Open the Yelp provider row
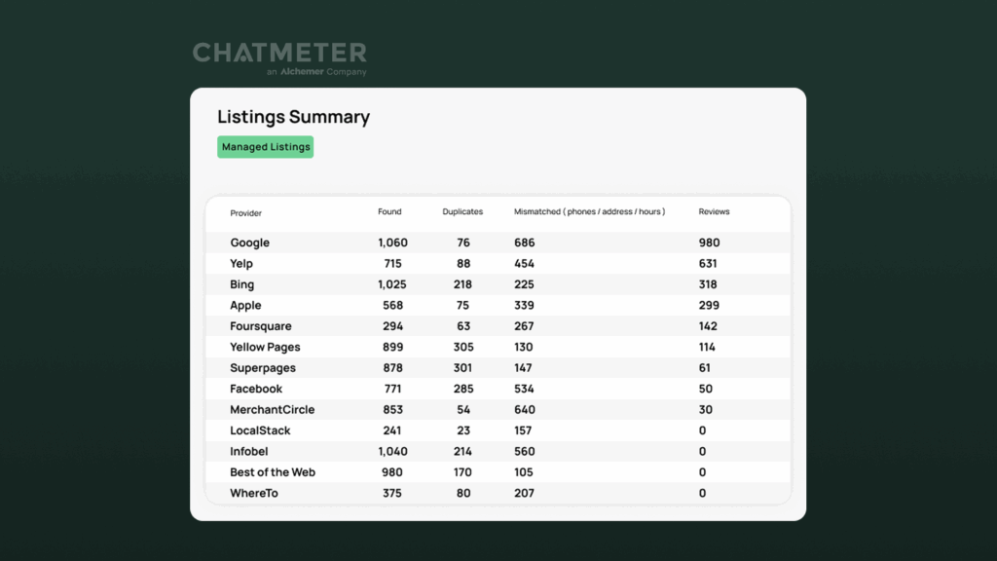The image size is (997, 561). pyautogui.click(x=241, y=264)
